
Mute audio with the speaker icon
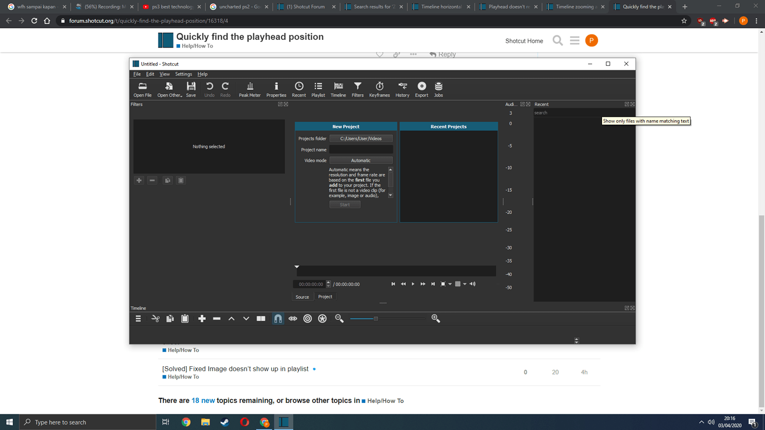click(x=472, y=284)
